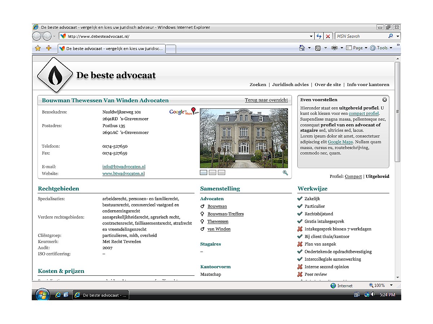433x324 pixels.
Task: Click the Add Favorites star-plus icon
Action: click(x=49, y=48)
